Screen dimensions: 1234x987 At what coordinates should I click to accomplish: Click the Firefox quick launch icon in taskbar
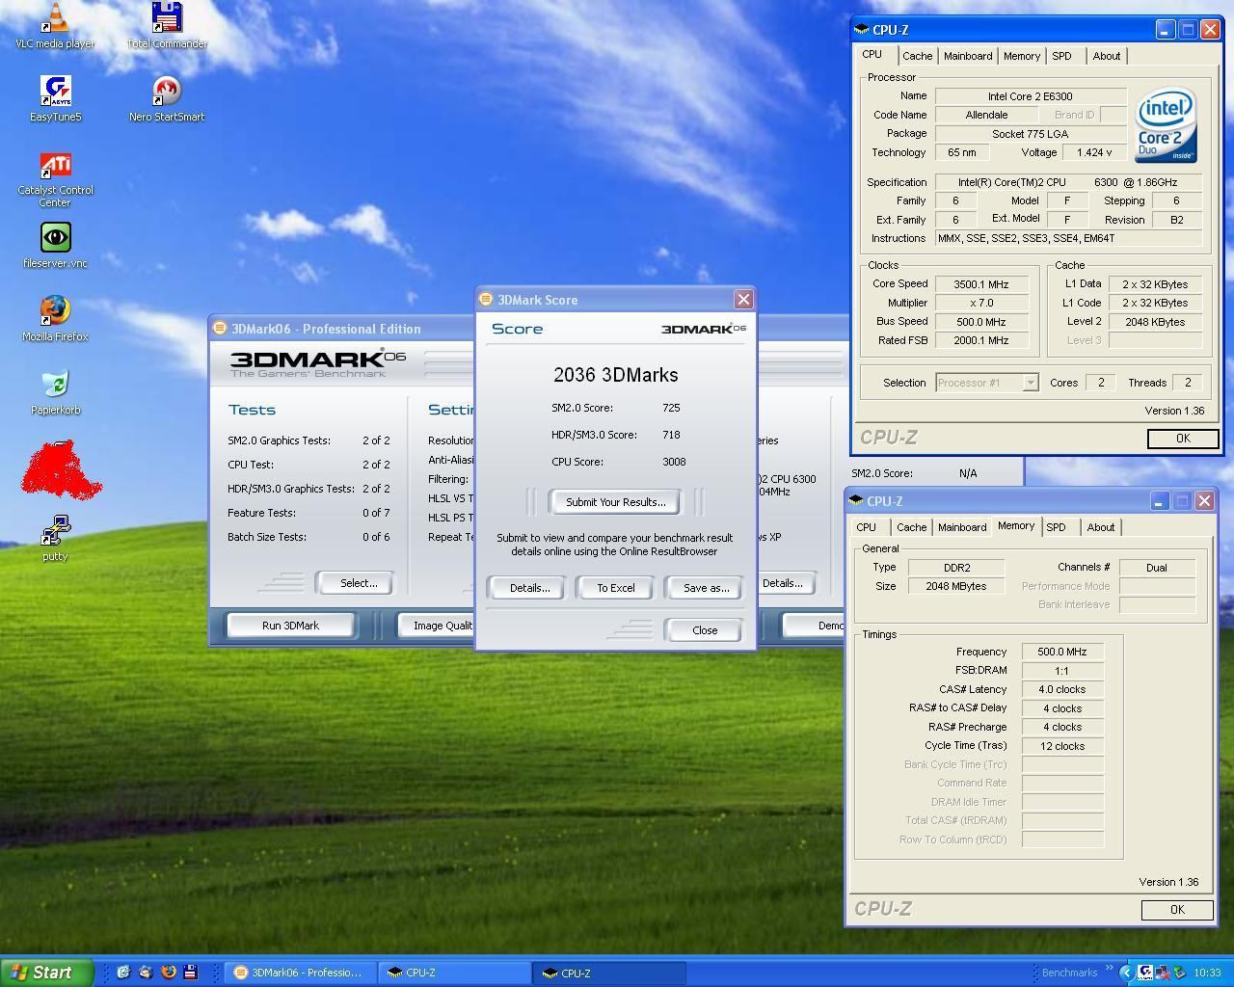click(169, 973)
